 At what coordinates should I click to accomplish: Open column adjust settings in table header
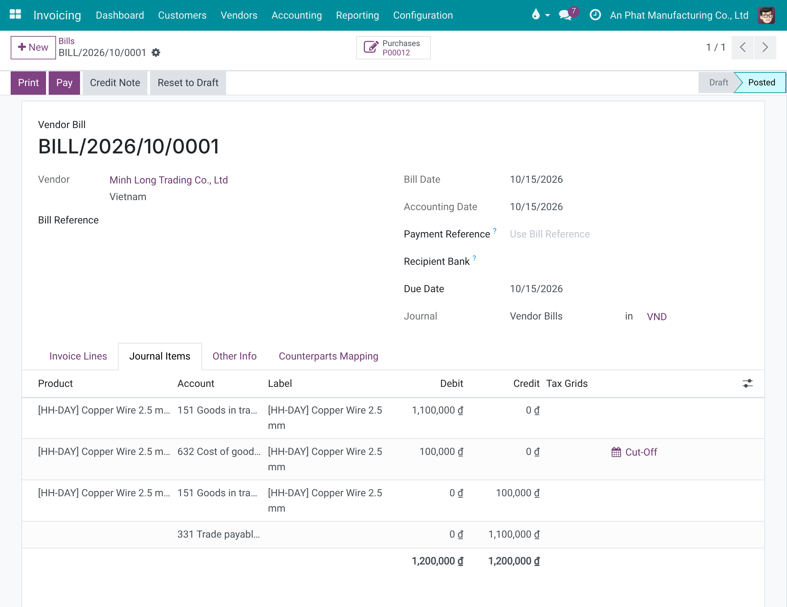[747, 383]
